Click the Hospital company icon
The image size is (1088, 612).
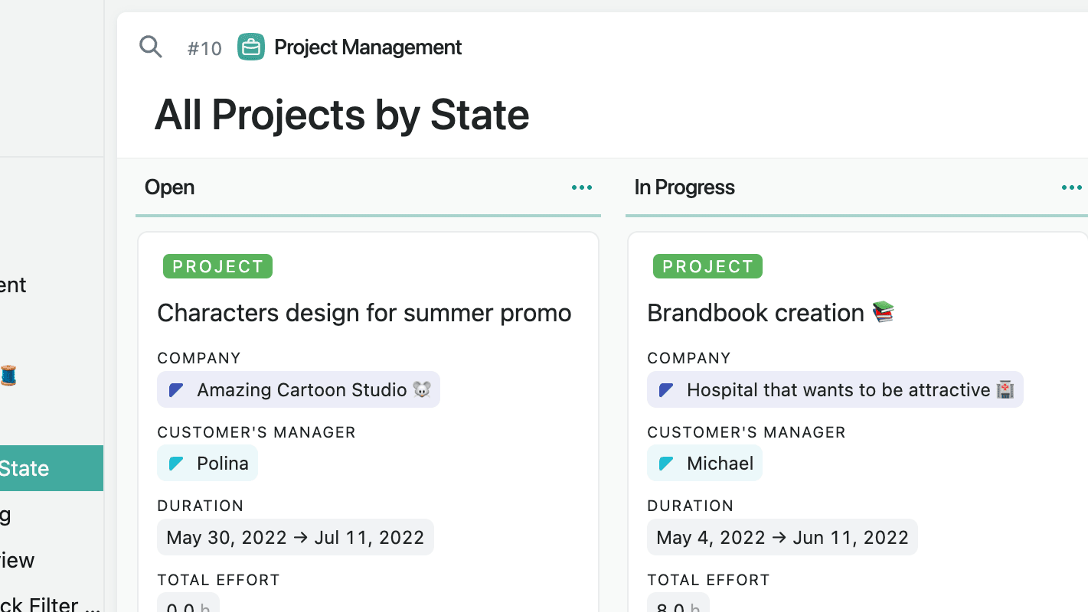point(667,390)
